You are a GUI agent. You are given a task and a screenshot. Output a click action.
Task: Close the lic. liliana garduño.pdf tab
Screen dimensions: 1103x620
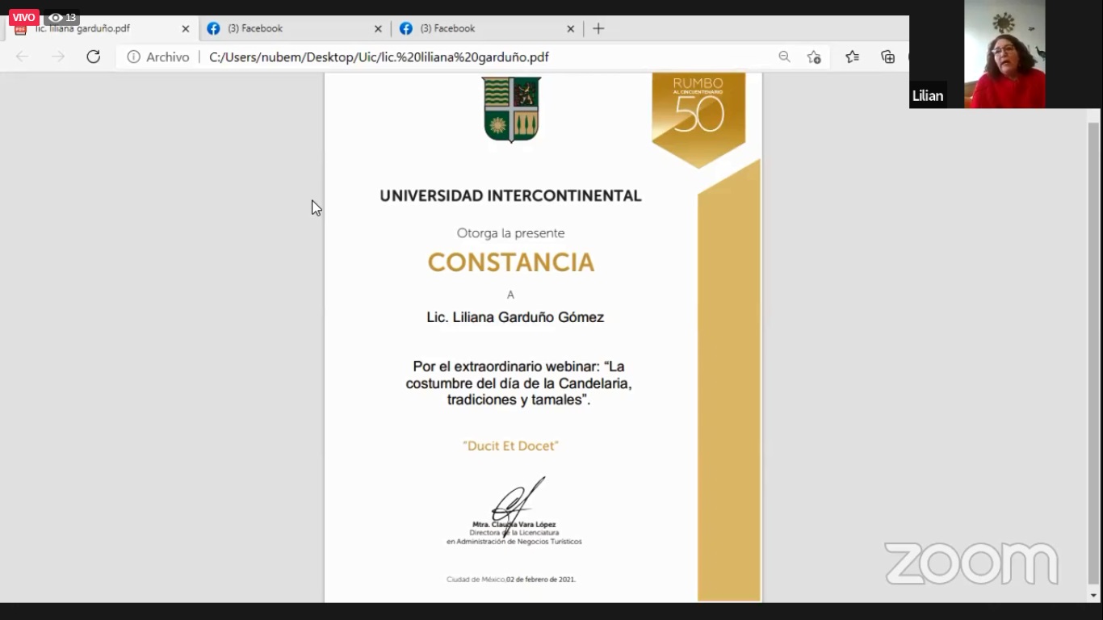point(186,28)
